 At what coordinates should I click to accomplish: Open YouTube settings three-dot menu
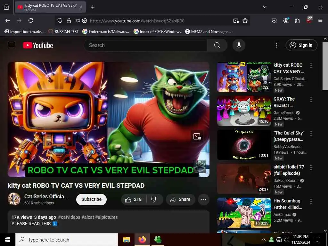pyautogui.click(x=276, y=45)
